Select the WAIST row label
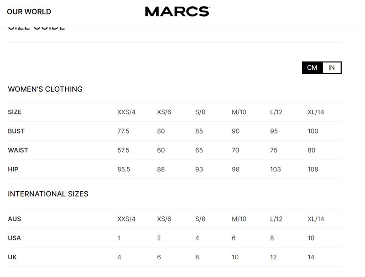The height and width of the screenshot is (277, 365). pyautogui.click(x=18, y=150)
